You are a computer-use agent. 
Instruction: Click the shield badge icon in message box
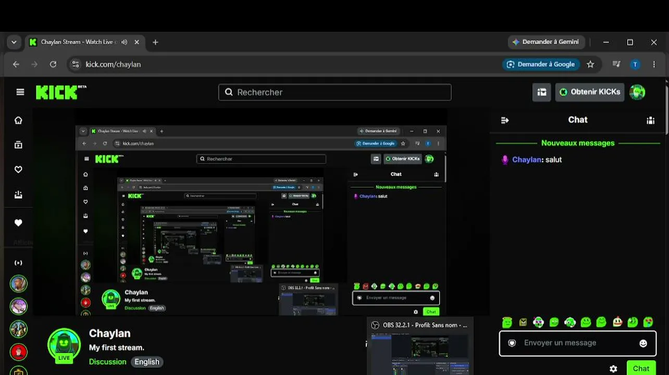(x=512, y=343)
